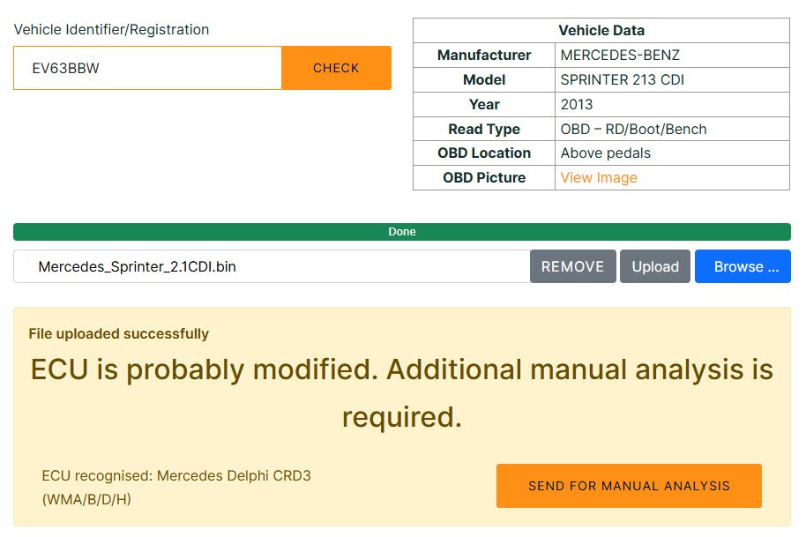This screenshot has width=806, height=537.
Task: Click the Vehicle Data table header
Action: coord(601,30)
